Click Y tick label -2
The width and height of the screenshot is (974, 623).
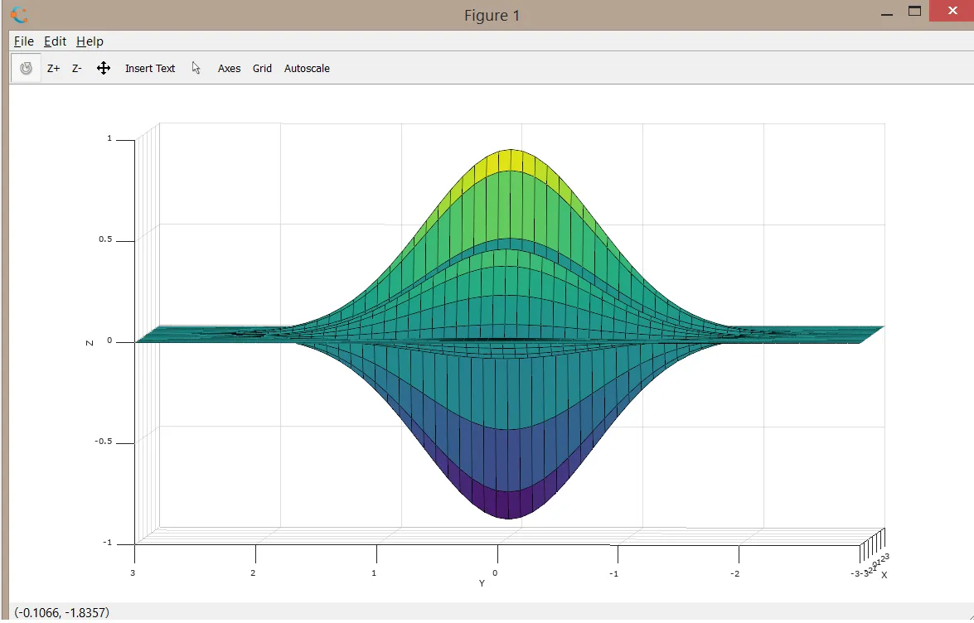pos(734,574)
